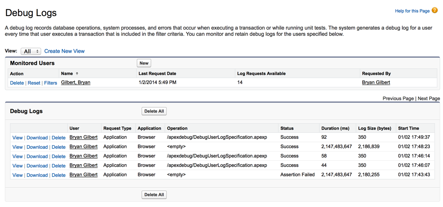
Task: View the log started 01/02 17:46:07
Action: 18,166
